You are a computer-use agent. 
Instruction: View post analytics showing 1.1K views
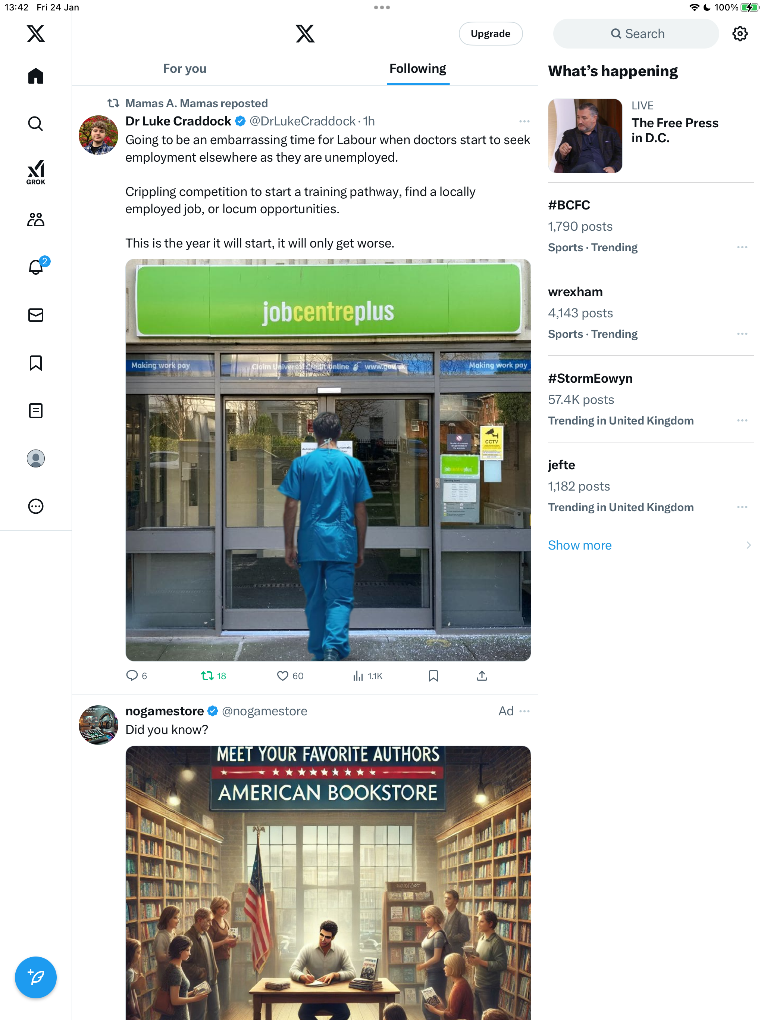[367, 676]
